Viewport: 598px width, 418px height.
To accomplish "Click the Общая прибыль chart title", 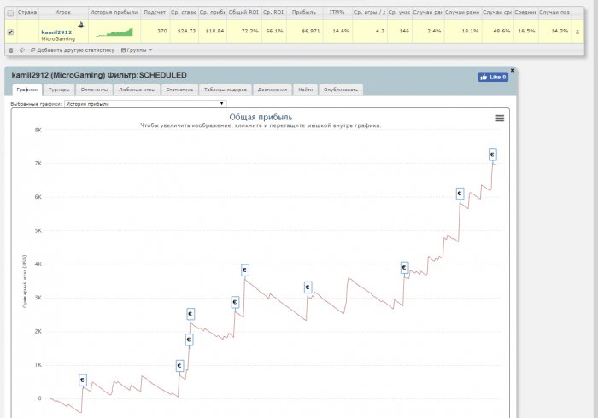I will click(261, 117).
